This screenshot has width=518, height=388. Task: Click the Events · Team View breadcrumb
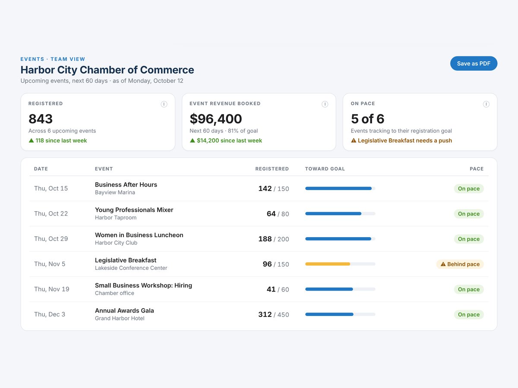(x=53, y=59)
